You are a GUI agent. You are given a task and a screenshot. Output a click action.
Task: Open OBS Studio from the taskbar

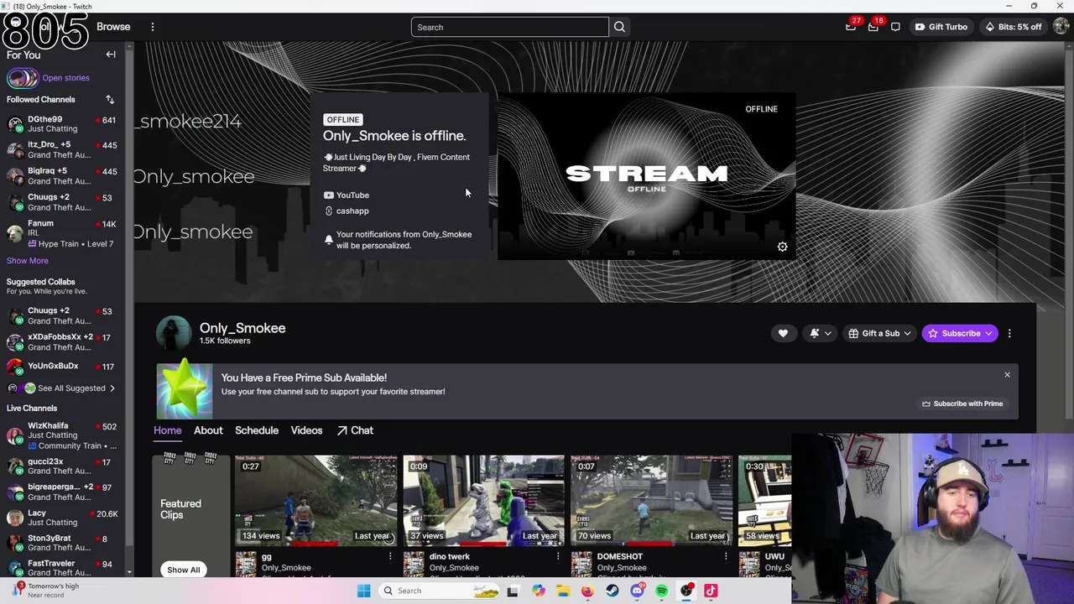[x=686, y=591]
